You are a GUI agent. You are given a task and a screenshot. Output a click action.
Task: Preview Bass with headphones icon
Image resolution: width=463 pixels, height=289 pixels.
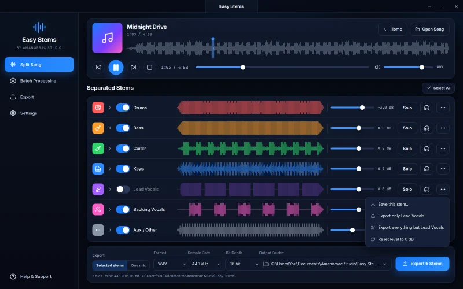click(x=427, y=128)
